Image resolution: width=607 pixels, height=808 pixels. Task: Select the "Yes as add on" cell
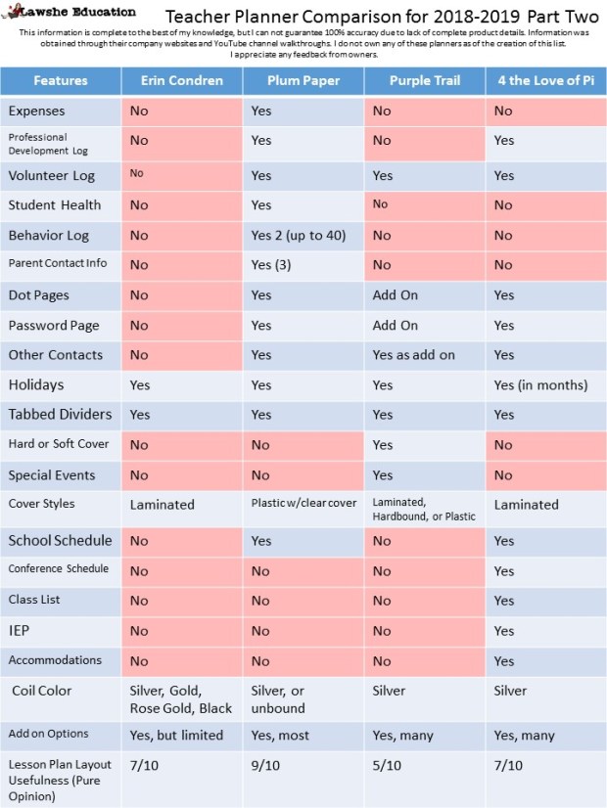[413, 355]
